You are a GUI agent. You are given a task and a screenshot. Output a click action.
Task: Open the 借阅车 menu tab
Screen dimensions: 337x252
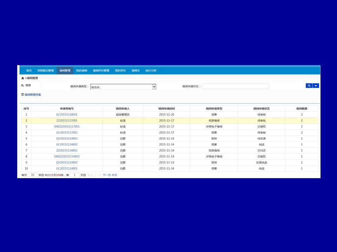[x=136, y=70]
